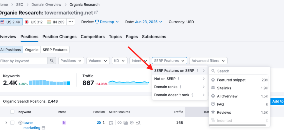Open external link icon beside towermarketing.net
284x130 pixels.
click(x=96, y=13)
